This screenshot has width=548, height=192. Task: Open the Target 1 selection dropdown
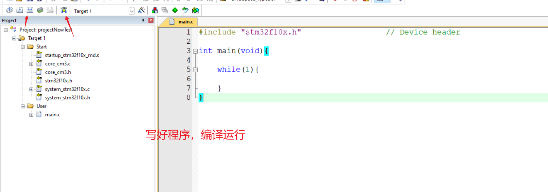pyautogui.click(x=132, y=11)
